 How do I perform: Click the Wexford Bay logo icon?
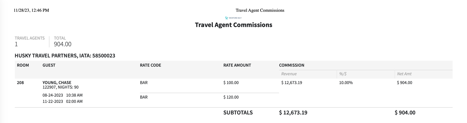click(x=227, y=18)
